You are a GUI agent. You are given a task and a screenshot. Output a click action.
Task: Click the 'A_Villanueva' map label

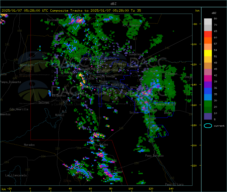132,25
